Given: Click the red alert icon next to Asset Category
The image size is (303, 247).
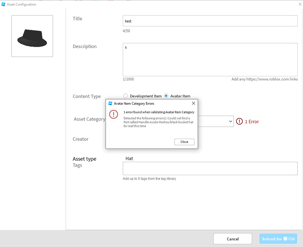Looking at the screenshot, I should coord(239,121).
